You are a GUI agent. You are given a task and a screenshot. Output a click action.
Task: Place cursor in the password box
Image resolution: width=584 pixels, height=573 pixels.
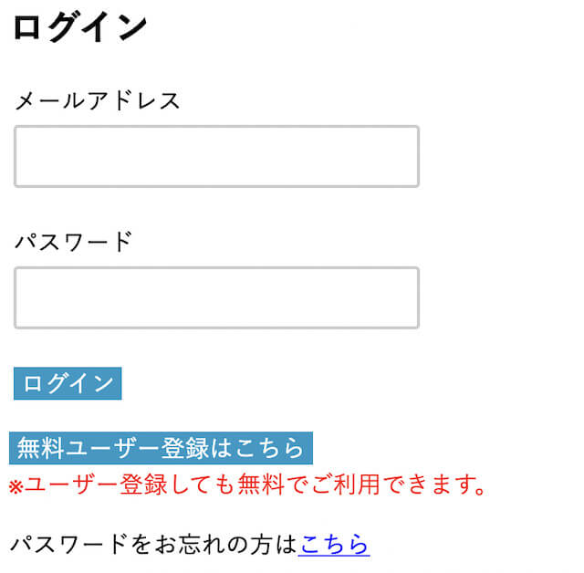pos(216,298)
